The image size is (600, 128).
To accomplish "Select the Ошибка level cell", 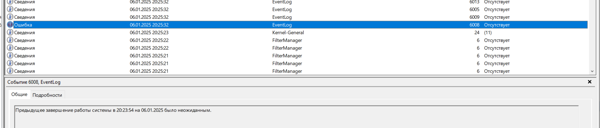I will [23, 25].
